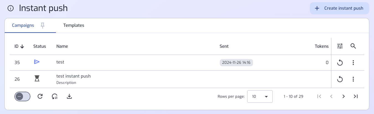Go to the next page
This screenshot has width=374, height=114.
344,96
